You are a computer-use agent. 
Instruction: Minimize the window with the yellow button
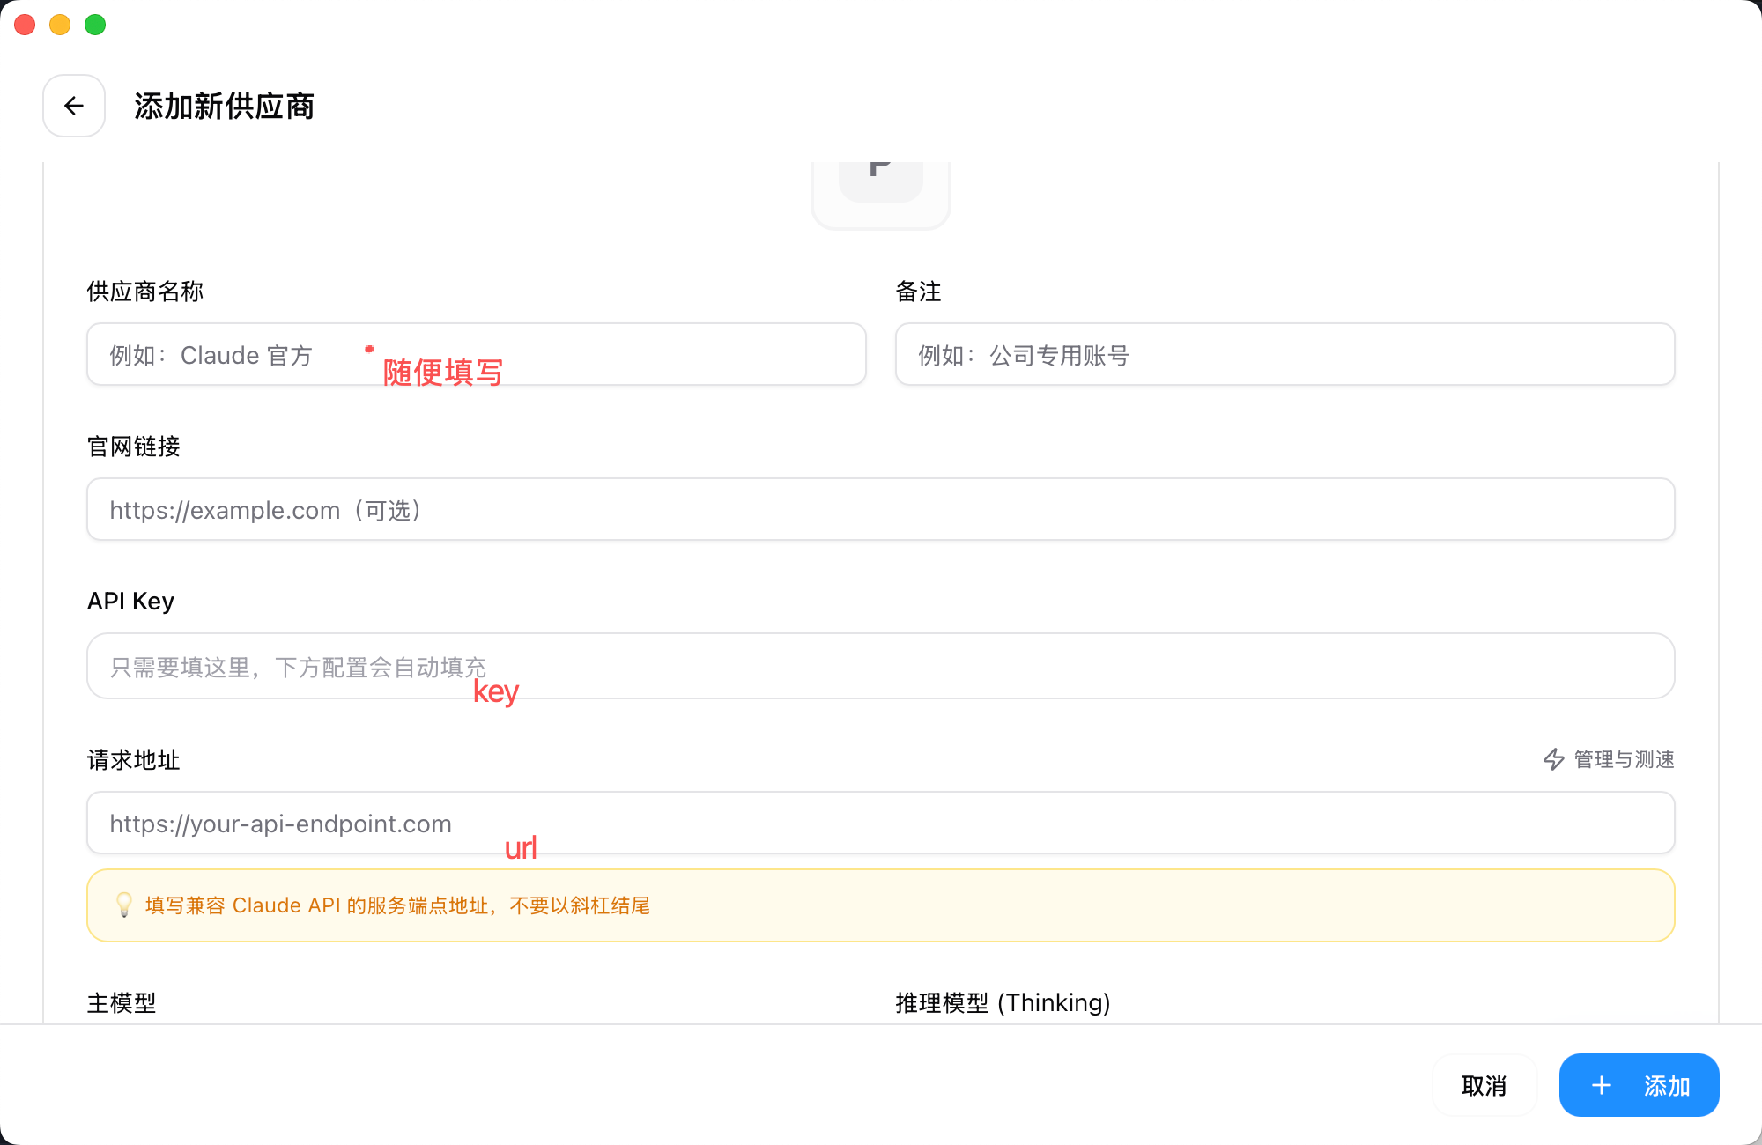tap(60, 25)
